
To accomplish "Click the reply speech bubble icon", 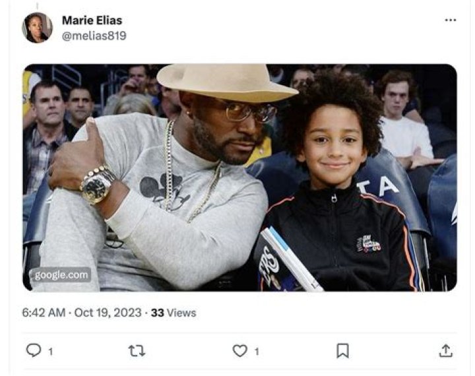I will [33, 351].
